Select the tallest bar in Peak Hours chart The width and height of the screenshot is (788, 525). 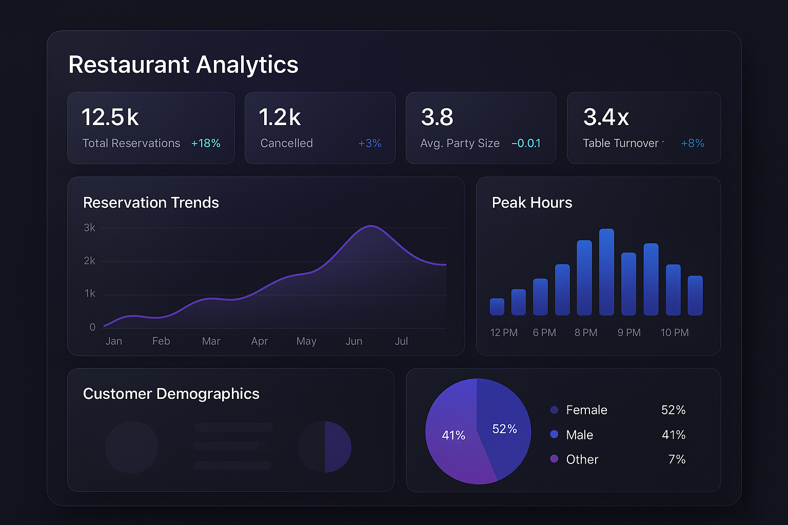(607, 272)
